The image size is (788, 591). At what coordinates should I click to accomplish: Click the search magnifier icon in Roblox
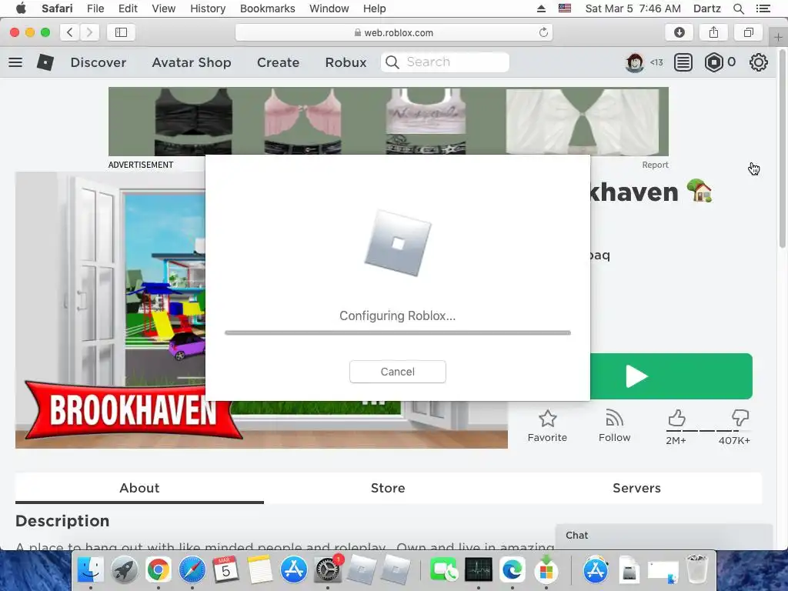click(392, 62)
